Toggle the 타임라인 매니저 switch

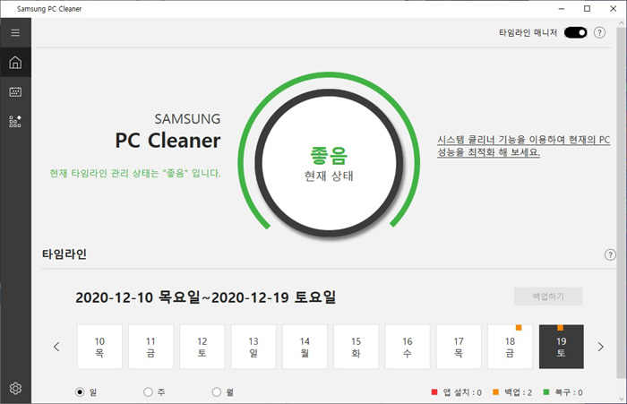coord(575,32)
